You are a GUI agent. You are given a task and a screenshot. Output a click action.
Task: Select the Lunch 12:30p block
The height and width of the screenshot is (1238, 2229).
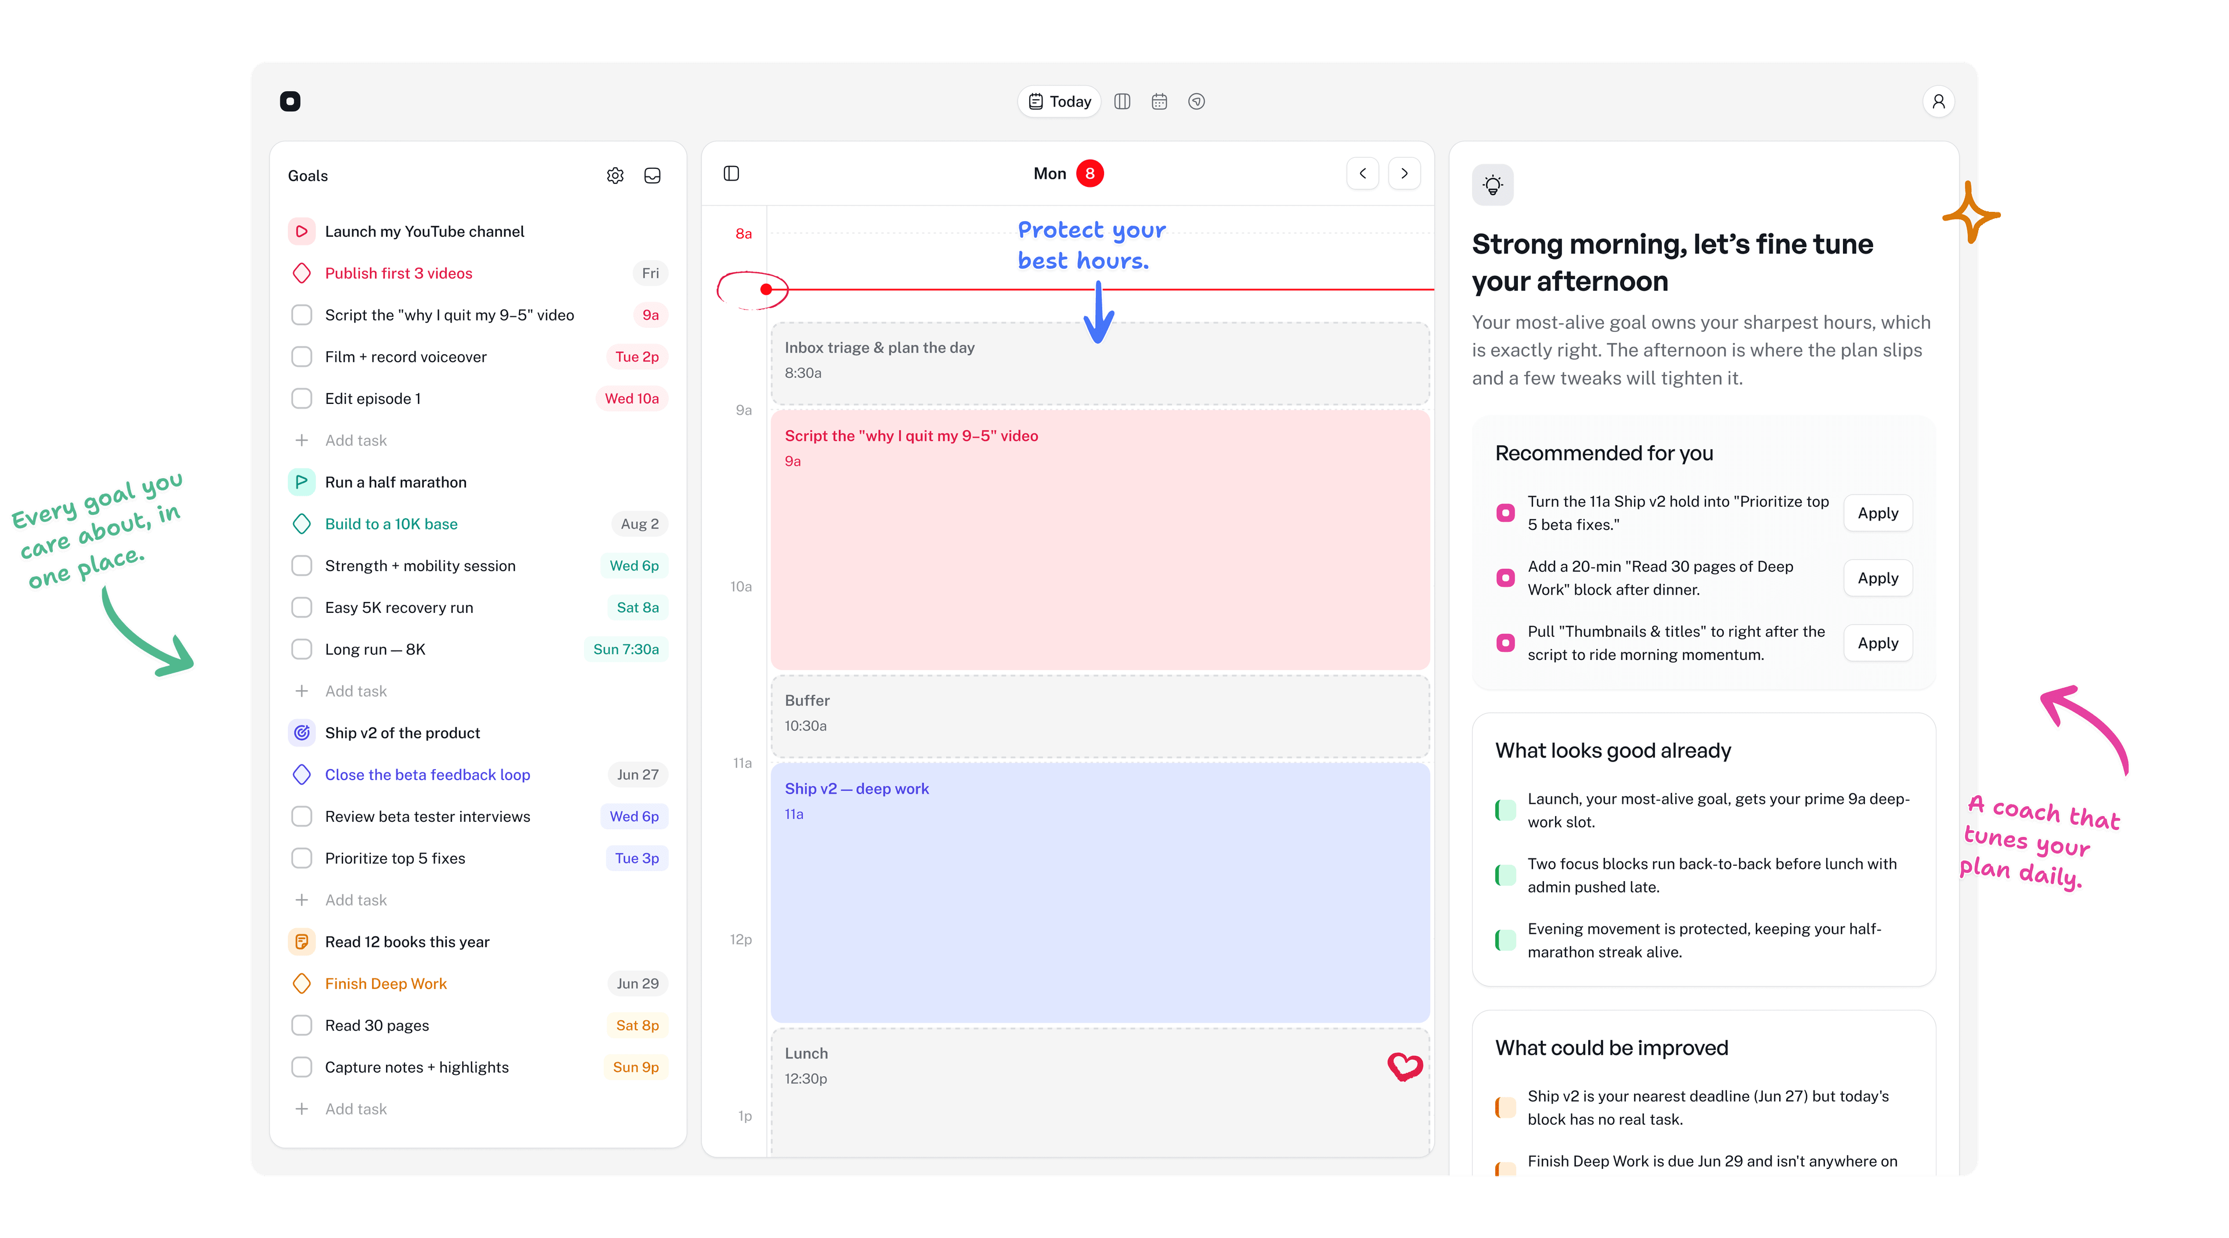1100,1092
